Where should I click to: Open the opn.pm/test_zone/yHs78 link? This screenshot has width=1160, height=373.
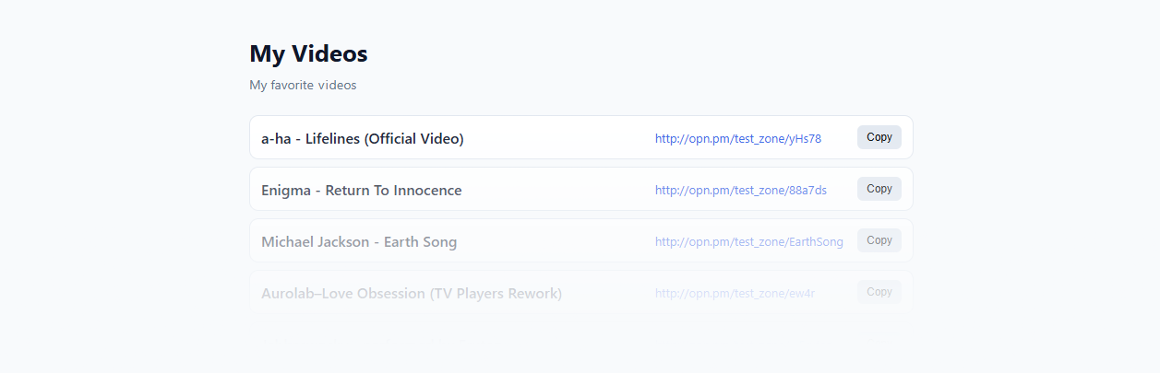(737, 138)
